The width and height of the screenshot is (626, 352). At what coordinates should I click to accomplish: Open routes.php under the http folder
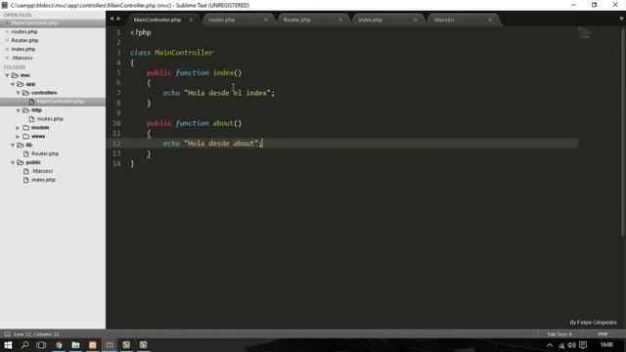click(x=50, y=119)
